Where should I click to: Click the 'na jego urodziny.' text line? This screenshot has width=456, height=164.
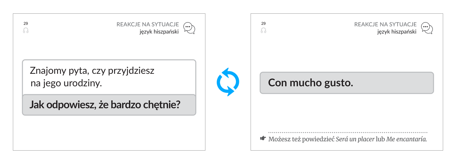(66, 83)
